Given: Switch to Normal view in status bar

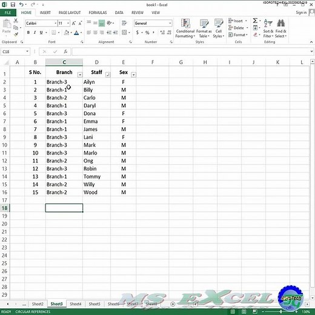Looking at the screenshot, I should [233, 311].
